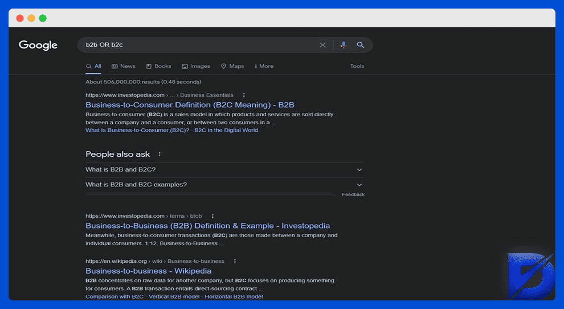Open Business-to-Consumer Definition (B2C Meaning) result
Viewport: 564px width, 309px height.
(x=190, y=105)
